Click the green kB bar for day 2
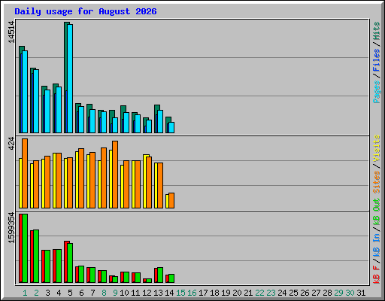The image size is (385, 301). coord(36,256)
